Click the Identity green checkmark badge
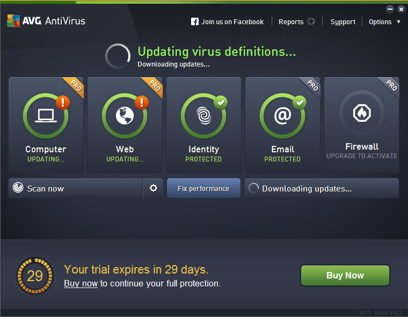408x317 pixels. pos(221,102)
